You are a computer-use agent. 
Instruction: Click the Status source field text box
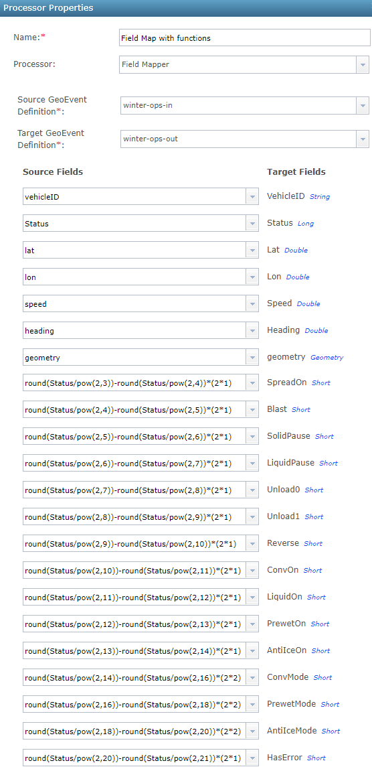pyautogui.click(x=134, y=224)
